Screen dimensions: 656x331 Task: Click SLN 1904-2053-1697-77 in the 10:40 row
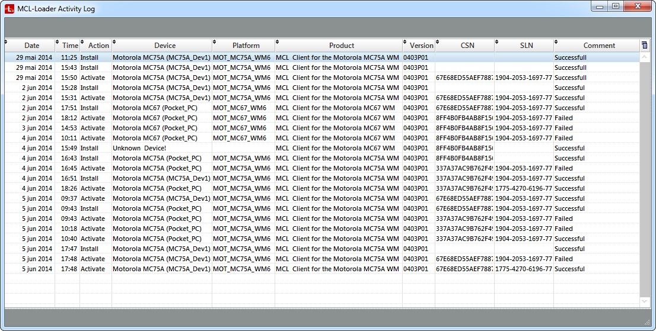point(524,239)
